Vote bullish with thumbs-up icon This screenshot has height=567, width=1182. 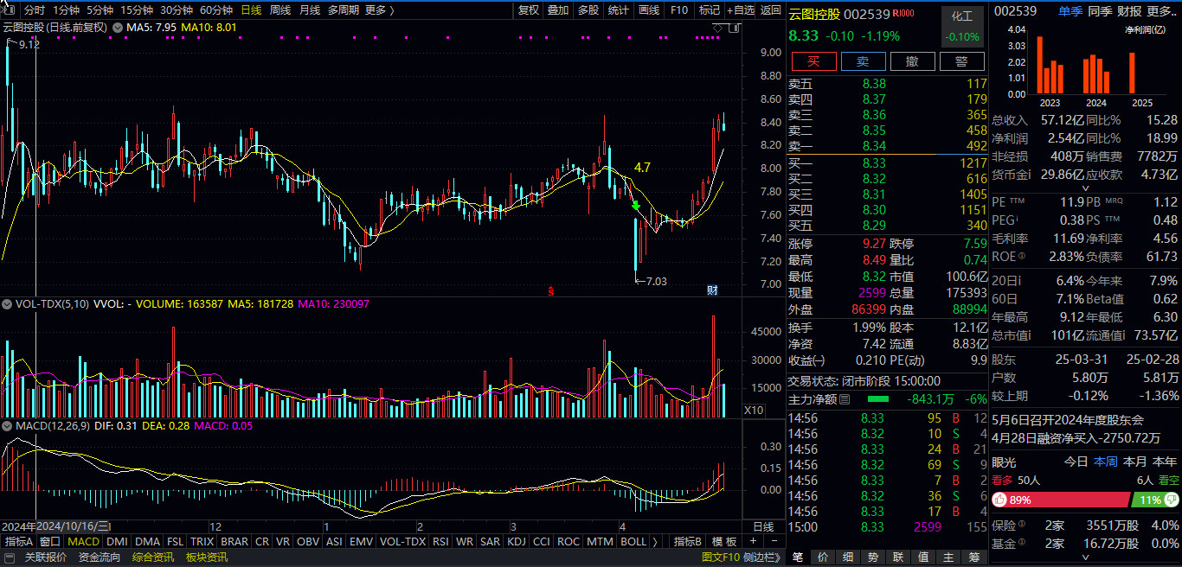point(1000,500)
